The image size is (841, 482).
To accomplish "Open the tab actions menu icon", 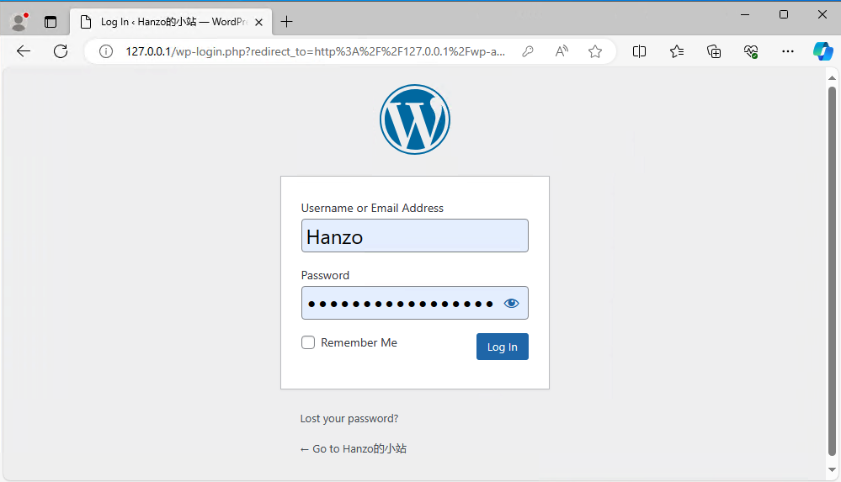I will click(51, 22).
